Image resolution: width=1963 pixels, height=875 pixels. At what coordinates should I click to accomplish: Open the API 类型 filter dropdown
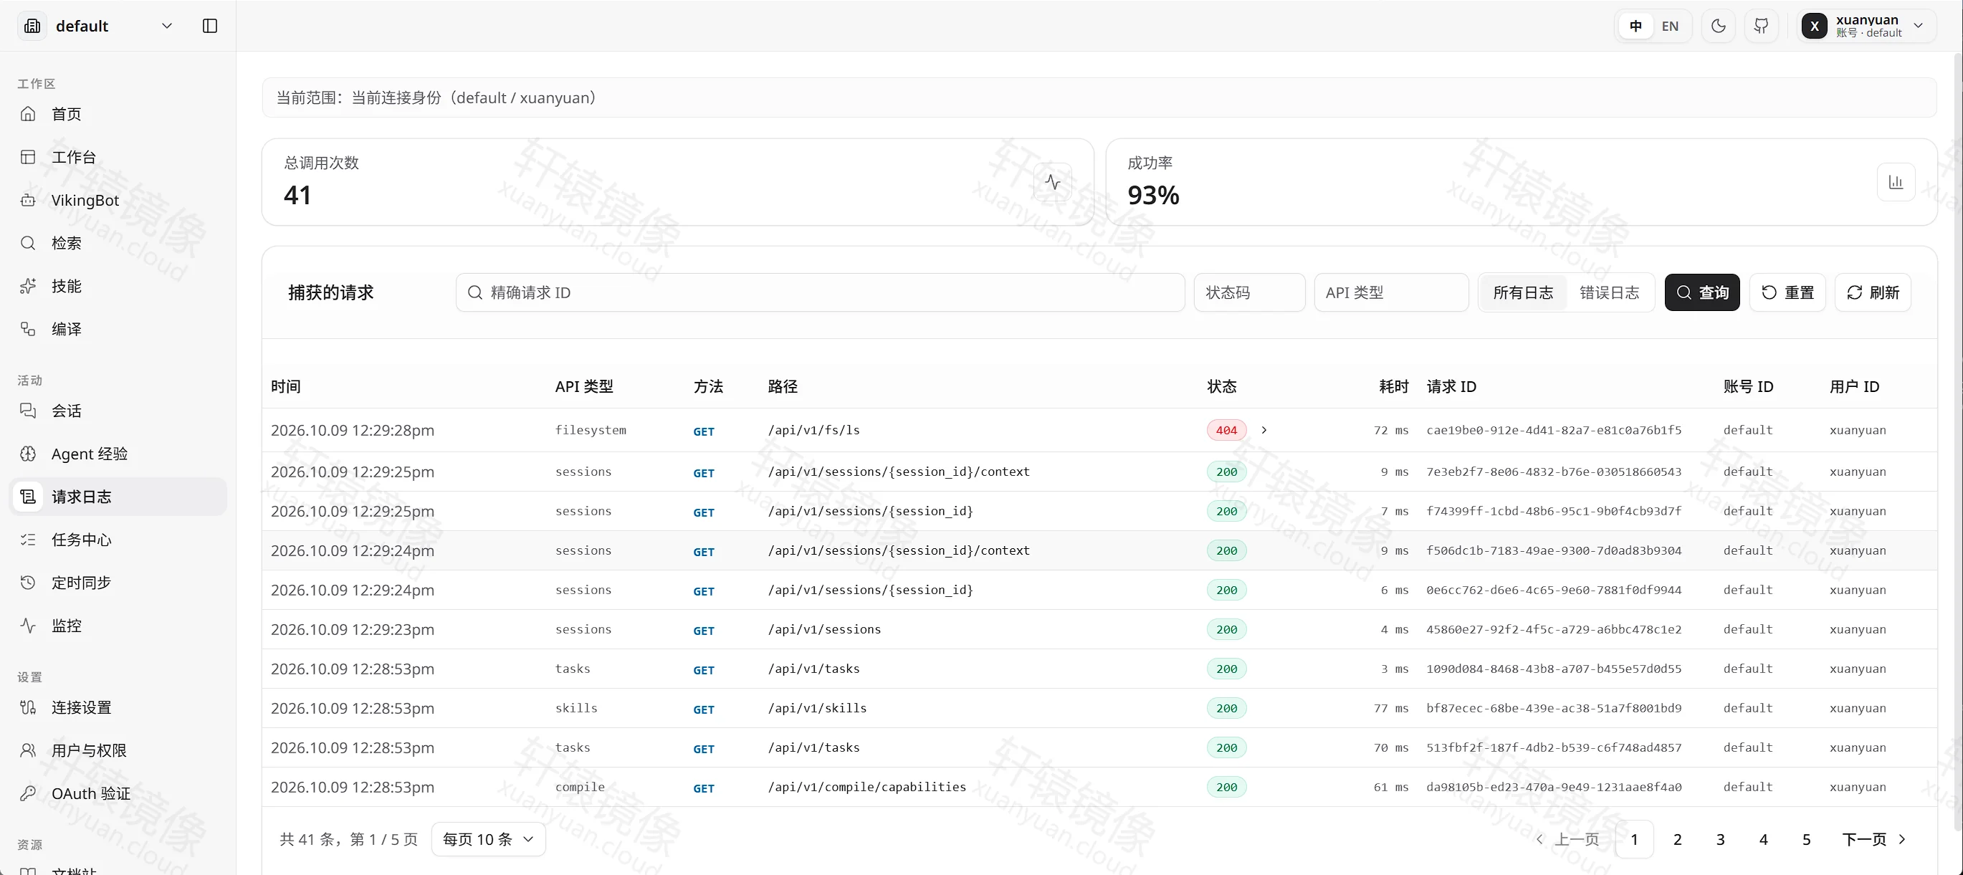1390,292
